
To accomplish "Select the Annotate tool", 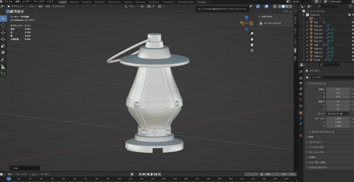I will tap(3, 60).
